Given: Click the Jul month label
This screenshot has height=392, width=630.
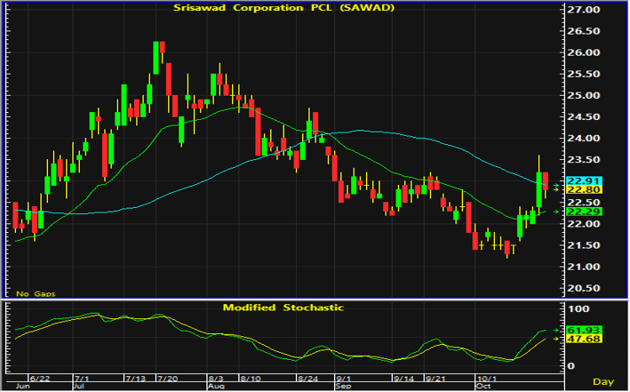Looking at the screenshot, I should point(79,387).
